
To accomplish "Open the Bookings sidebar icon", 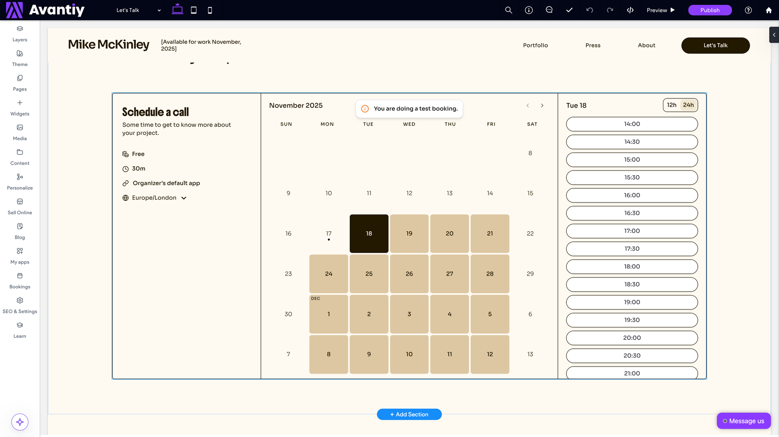I will point(19,280).
